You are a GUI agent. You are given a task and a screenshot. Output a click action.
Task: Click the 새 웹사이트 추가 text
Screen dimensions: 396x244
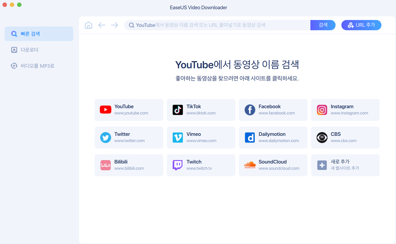point(345,168)
